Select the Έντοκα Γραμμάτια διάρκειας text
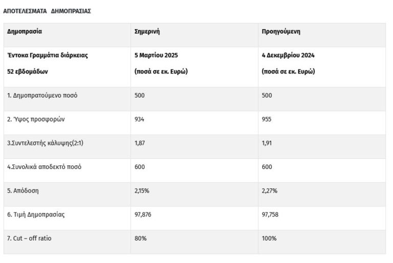 coord(48,55)
